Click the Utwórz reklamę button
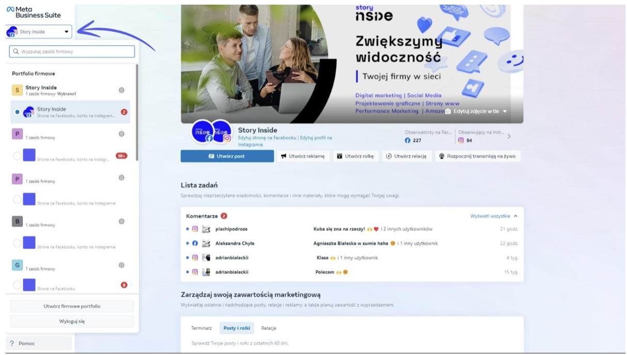Viewport: 627px width, 355px height. pyautogui.click(x=303, y=156)
